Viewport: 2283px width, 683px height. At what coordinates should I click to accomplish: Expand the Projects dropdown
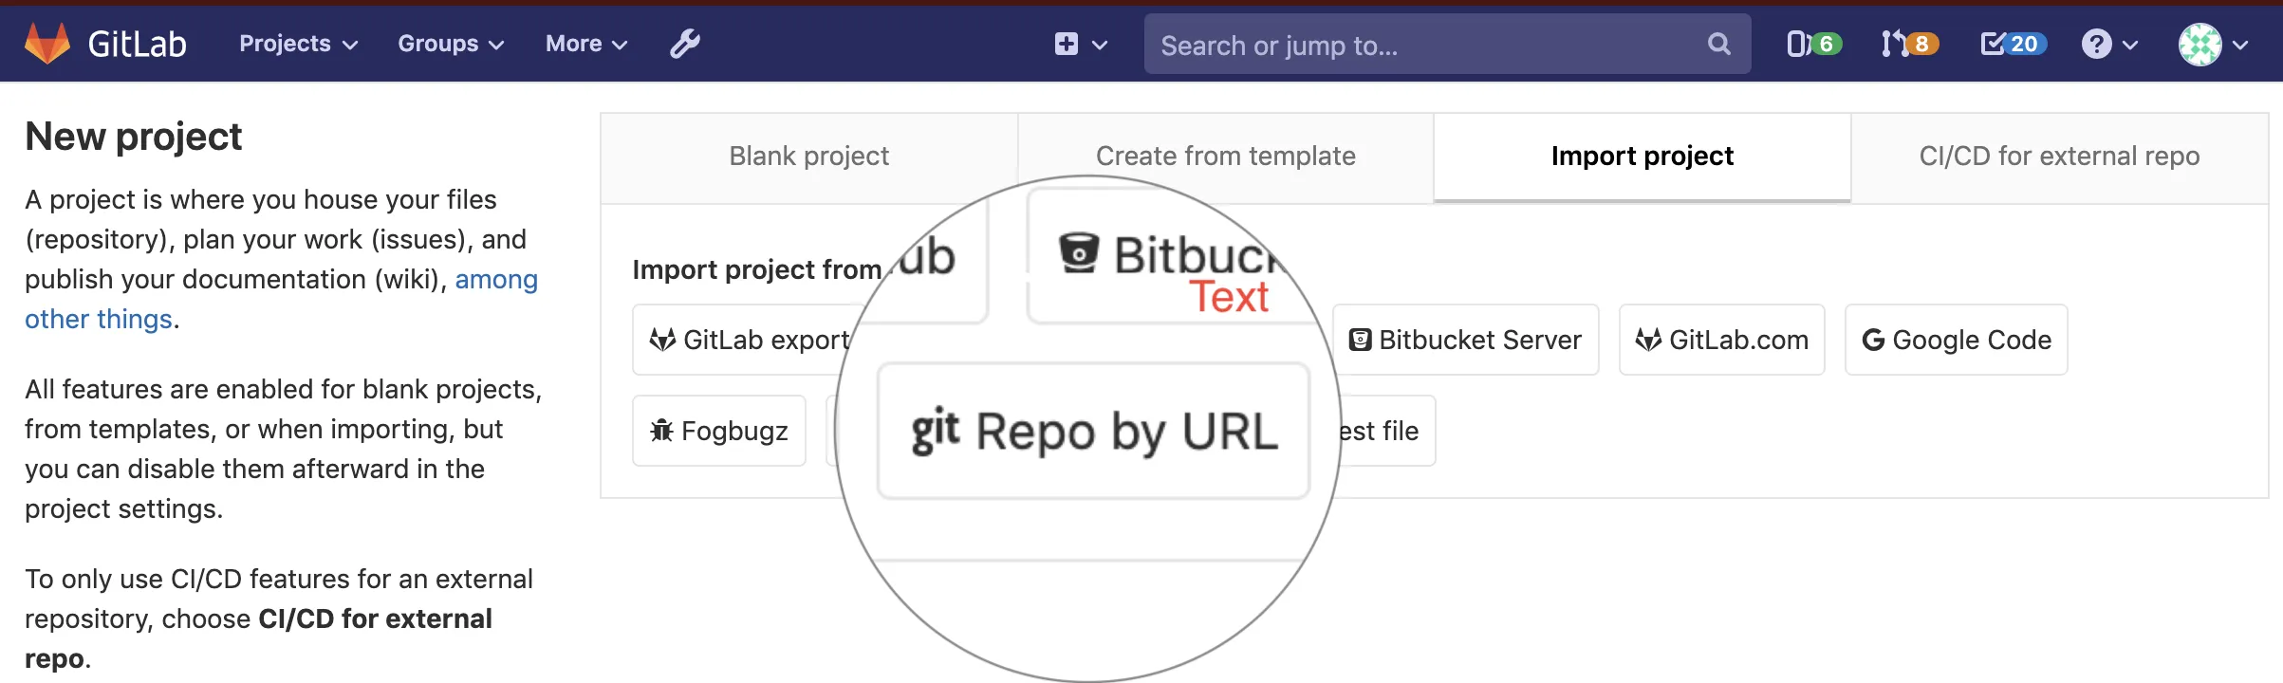tap(298, 44)
